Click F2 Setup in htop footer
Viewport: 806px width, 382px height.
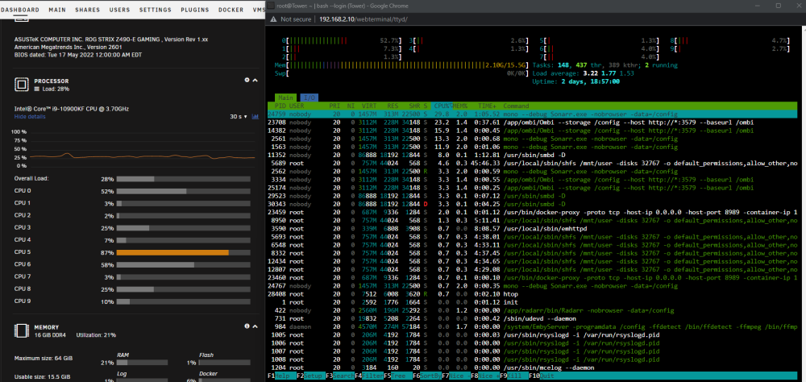click(310, 376)
